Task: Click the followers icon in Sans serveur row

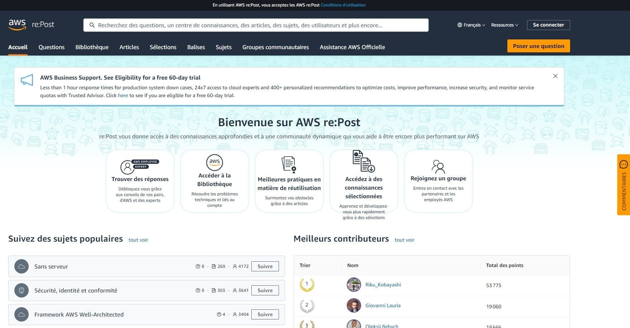Action: point(235,266)
